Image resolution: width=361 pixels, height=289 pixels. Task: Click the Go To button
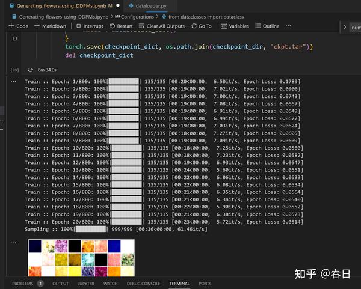pos(201,26)
